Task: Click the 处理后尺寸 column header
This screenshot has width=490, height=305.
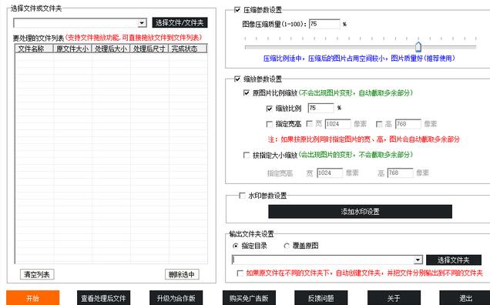Action: tap(149, 49)
